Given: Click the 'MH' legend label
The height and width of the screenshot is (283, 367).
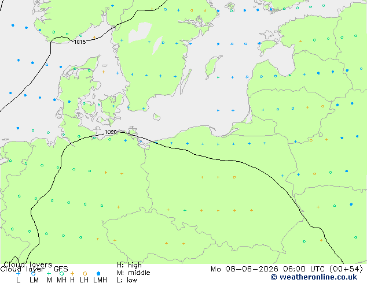Looking at the screenshot, I should click(x=61, y=280).
